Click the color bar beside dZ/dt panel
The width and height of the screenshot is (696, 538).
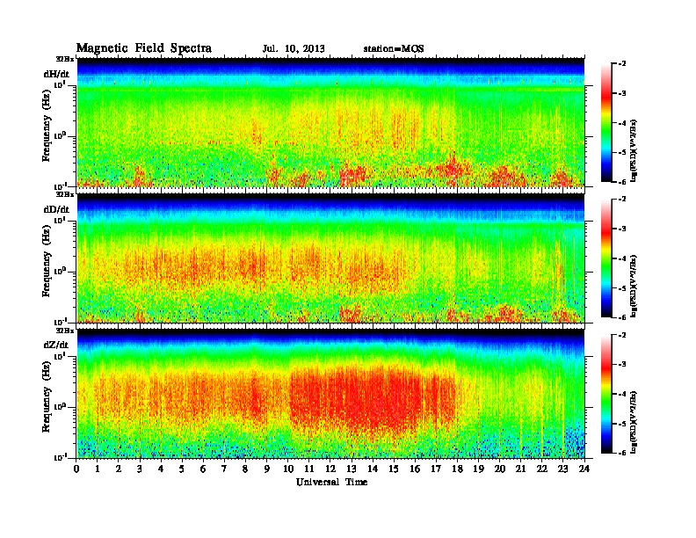pos(606,394)
